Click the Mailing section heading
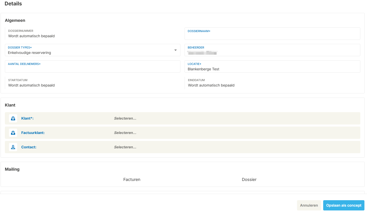The width and height of the screenshot is (367, 212). (x=12, y=169)
